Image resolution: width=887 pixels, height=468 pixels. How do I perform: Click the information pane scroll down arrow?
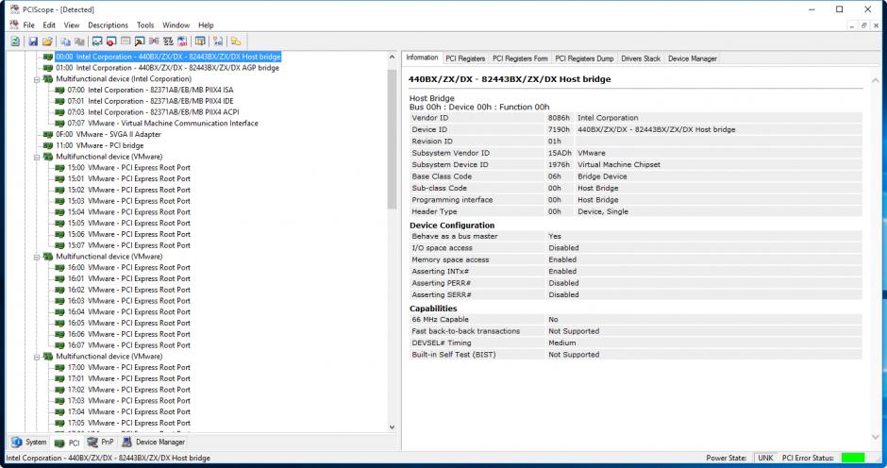pyautogui.click(x=876, y=436)
